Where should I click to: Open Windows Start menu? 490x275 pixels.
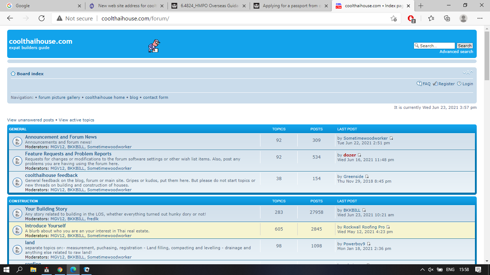click(6, 270)
